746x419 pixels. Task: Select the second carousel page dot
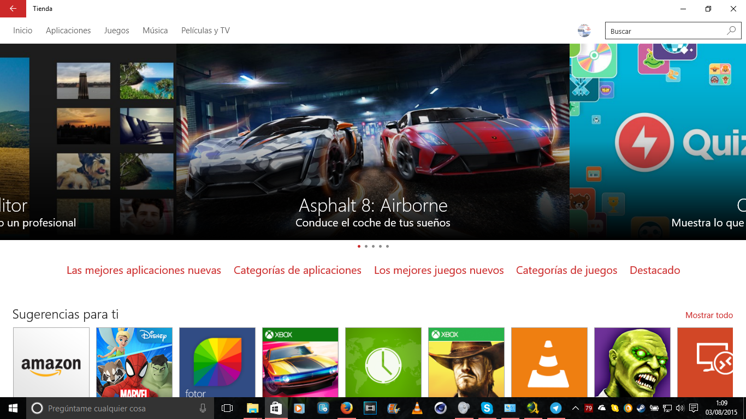tap(366, 247)
